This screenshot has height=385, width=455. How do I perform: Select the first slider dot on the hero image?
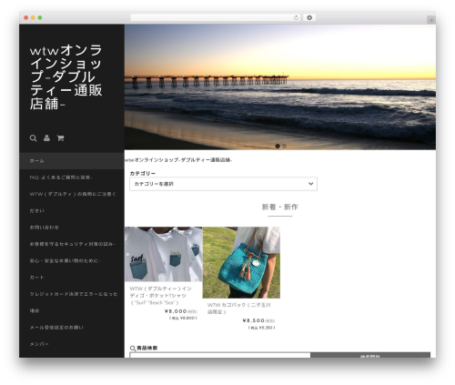pos(278,147)
